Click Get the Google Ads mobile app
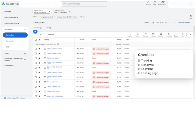This screenshot has width=196, height=115. point(16,98)
